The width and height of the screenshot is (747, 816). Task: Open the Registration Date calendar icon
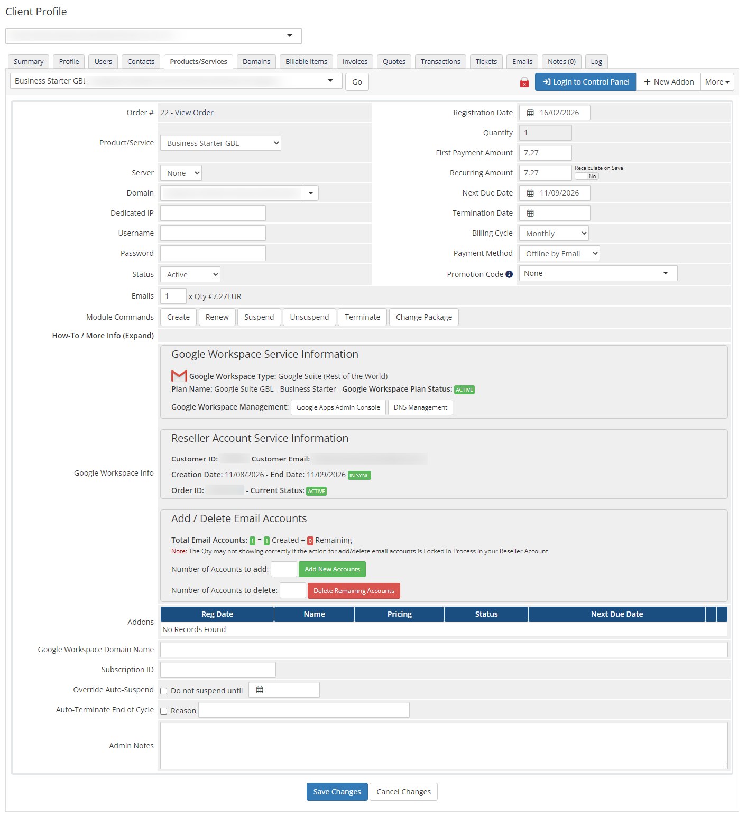click(530, 113)
